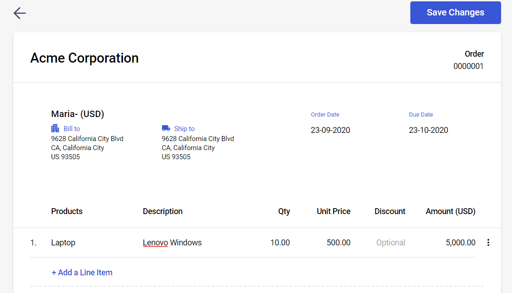This screenshot has height=293, width=512.
Task: Edit the Due Date 23-10-2020 field
Action: coord(428,130)
